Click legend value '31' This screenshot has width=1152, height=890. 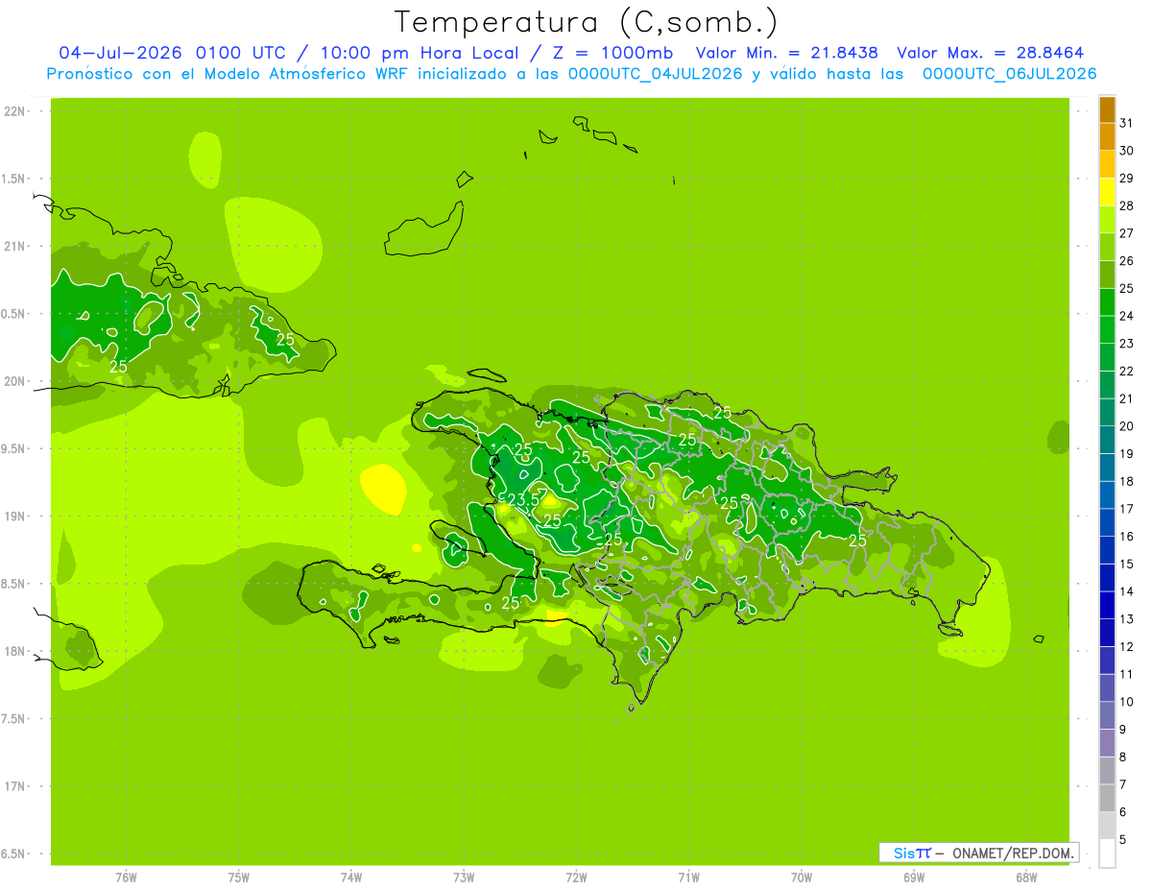click(x=1126, y=123)
